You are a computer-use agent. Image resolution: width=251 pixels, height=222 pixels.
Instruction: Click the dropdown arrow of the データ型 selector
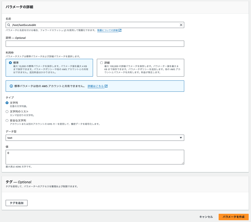(x=181, y=138)
